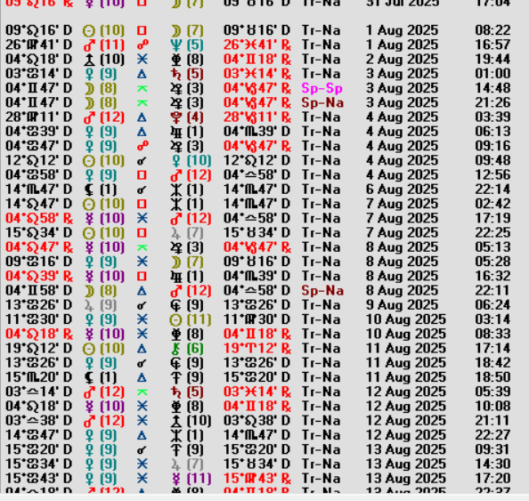The width and height of the screenshot is (529, 501).
Task: Click the green Chiron glyph in the 17:14 row
Action: point(176,349)
